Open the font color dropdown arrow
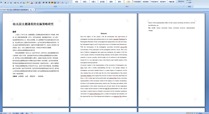The width and height of the screenshot is (209, 114). [x=34, y=3]
